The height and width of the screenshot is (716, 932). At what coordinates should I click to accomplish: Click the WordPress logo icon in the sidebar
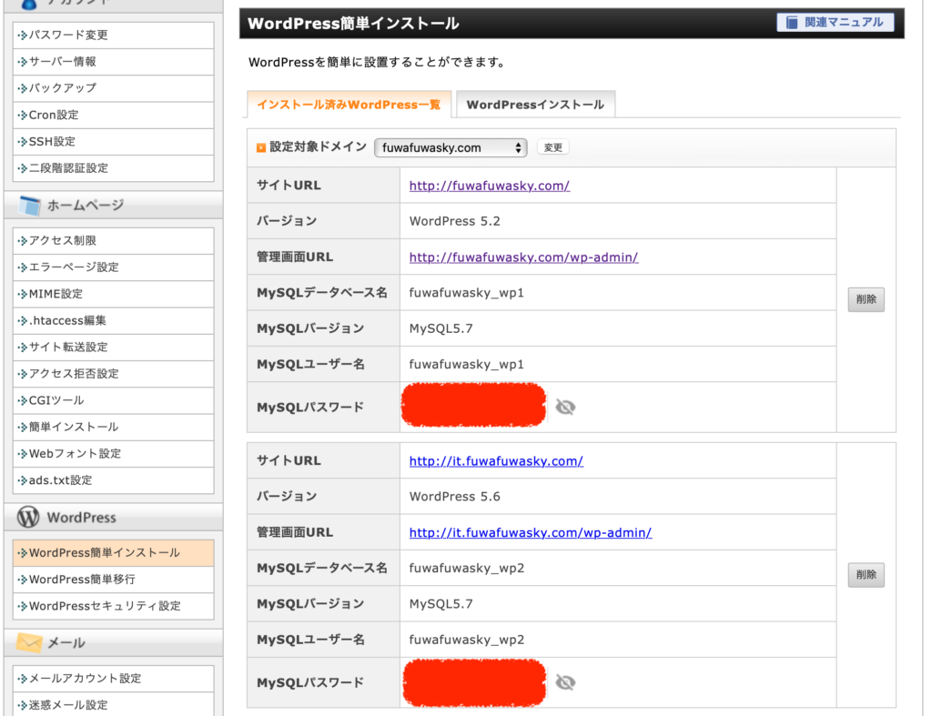tap(28, 517)
